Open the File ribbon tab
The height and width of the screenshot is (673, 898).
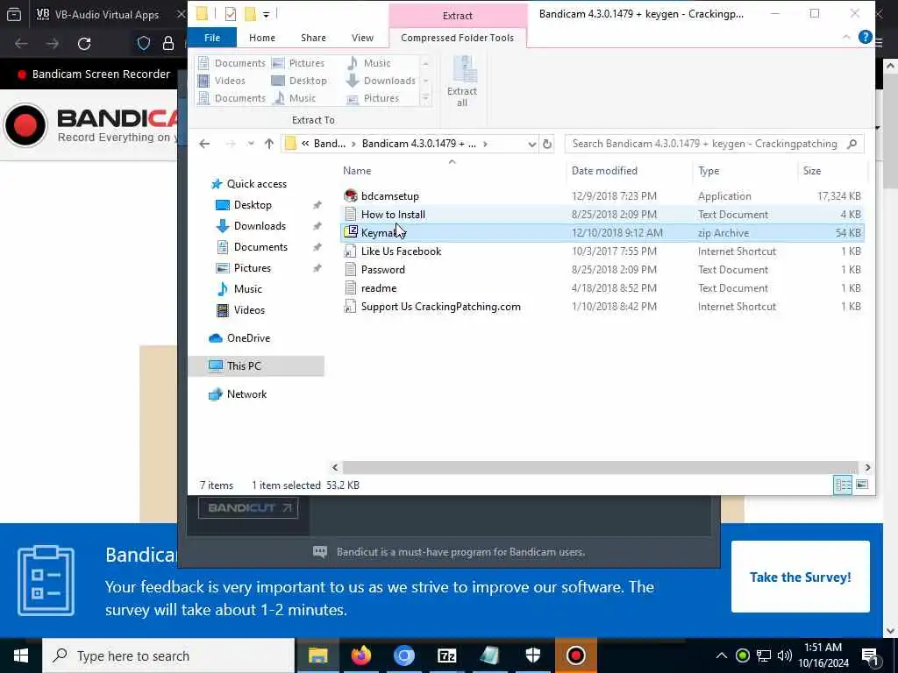point(212,38)
